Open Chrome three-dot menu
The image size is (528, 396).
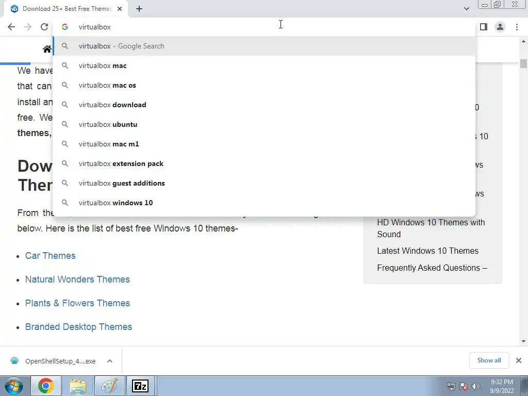[x=517, y=27]
